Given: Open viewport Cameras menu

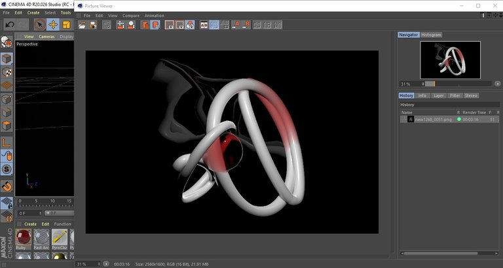Looking at the screenshot, I should [x=47, y=37].
